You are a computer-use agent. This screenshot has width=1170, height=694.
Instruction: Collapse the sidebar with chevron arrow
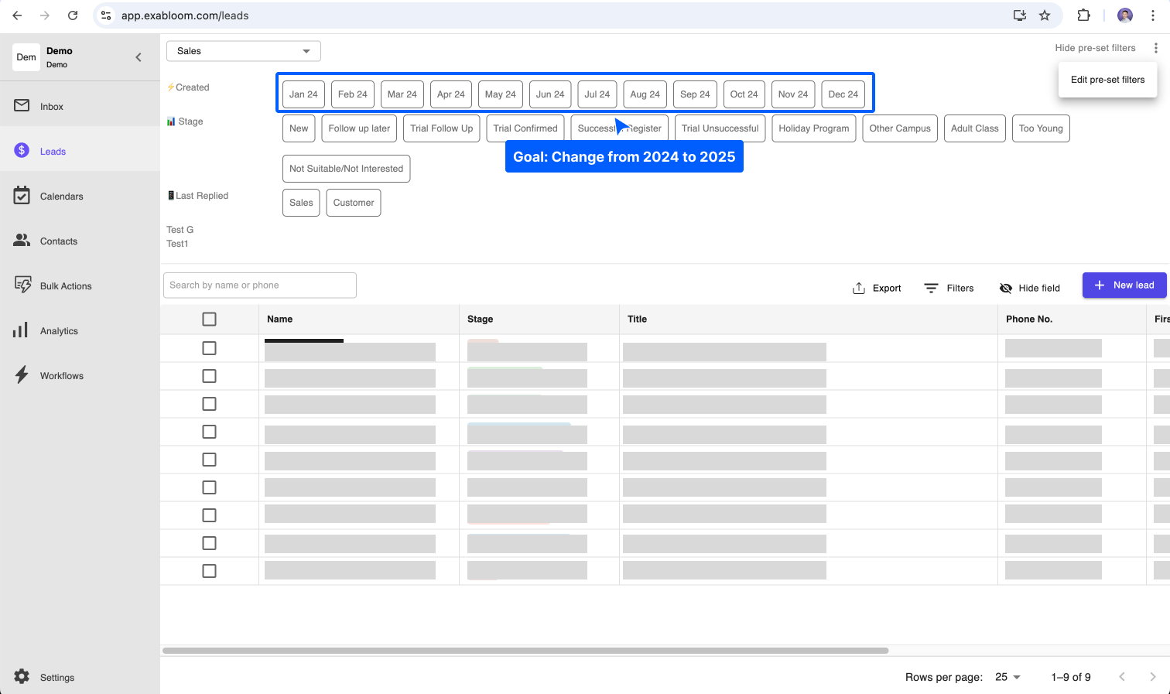pyautogui.click(x=139, y=57)
